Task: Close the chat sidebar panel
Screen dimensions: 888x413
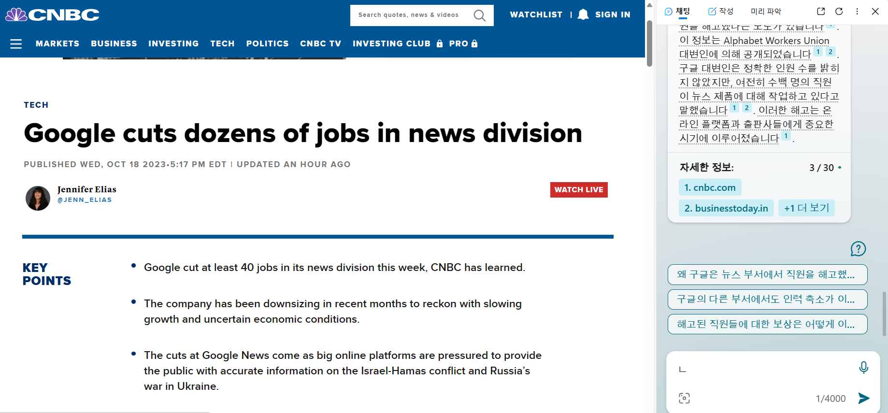Action: click(875, 11)
